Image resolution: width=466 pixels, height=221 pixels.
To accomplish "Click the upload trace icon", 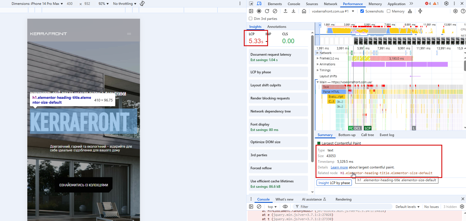I will coord(286,11).
